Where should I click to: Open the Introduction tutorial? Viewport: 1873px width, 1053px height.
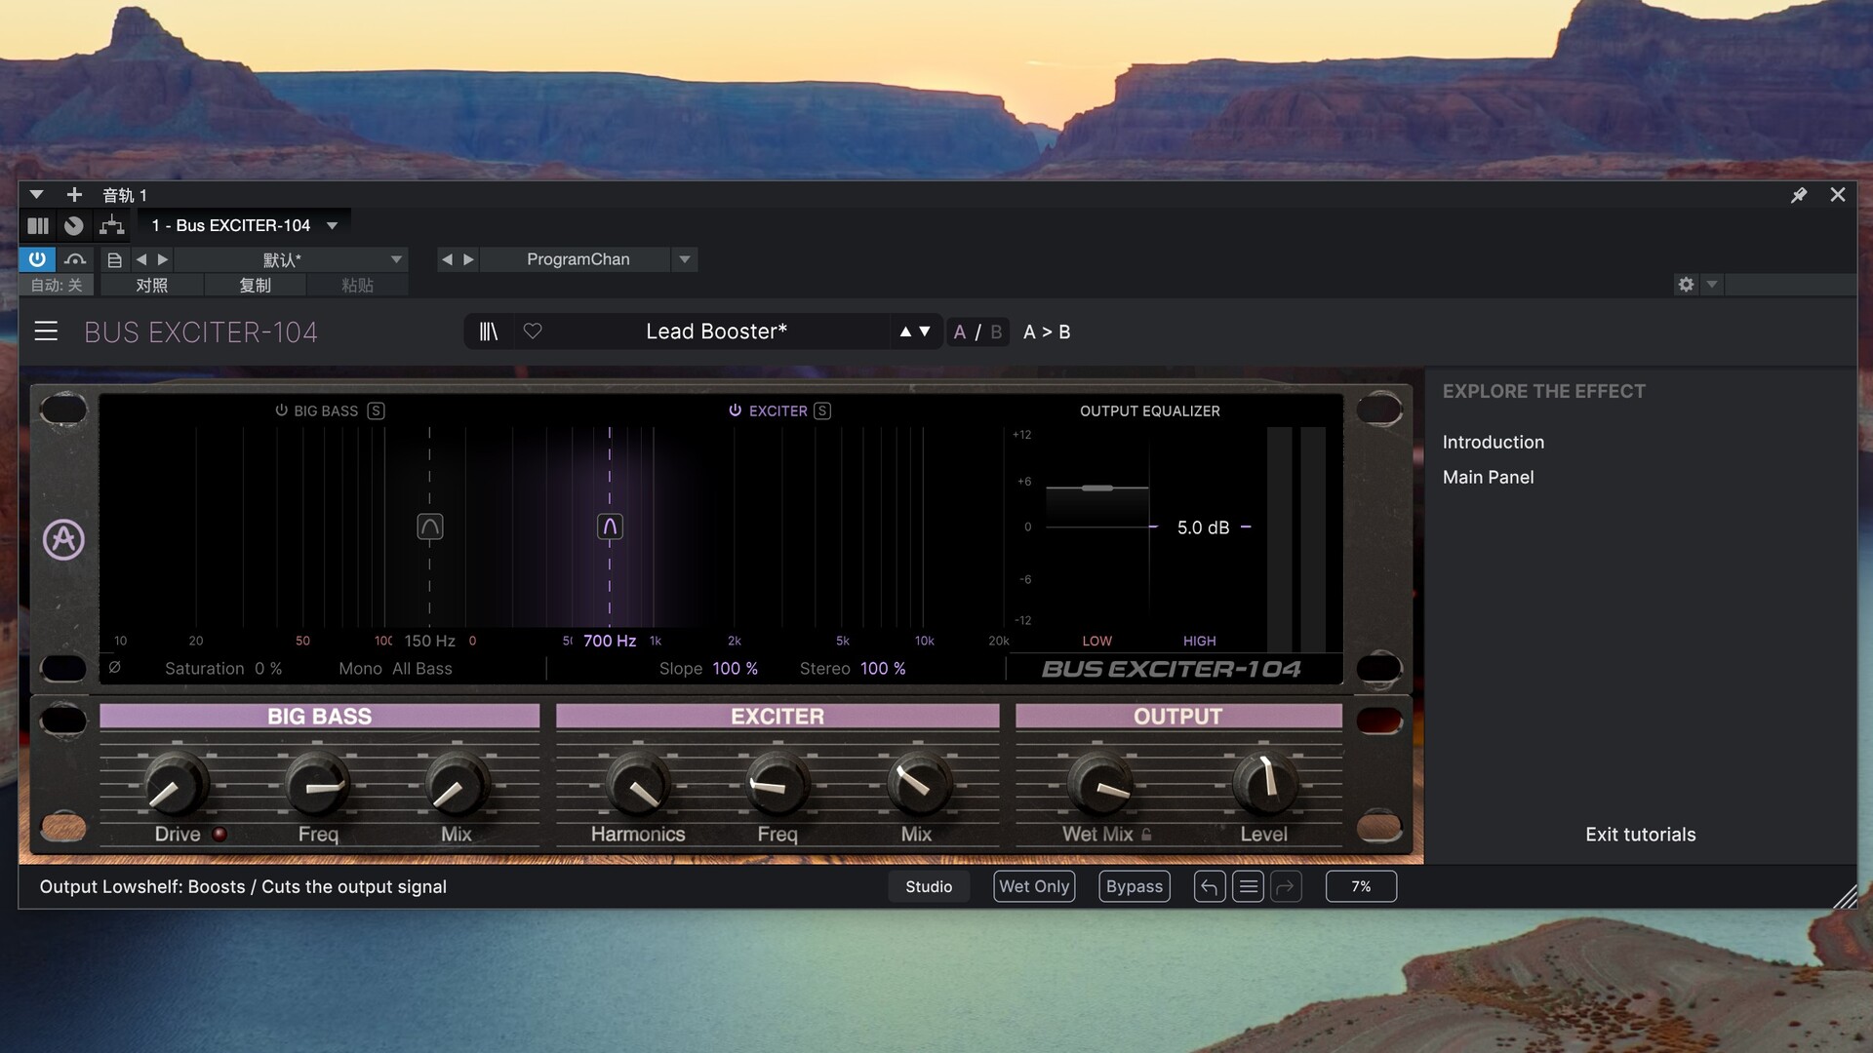(1493, 442)
